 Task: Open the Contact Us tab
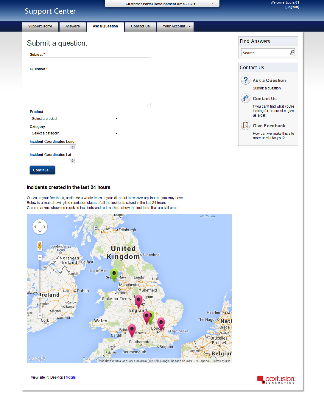[140, 27]
